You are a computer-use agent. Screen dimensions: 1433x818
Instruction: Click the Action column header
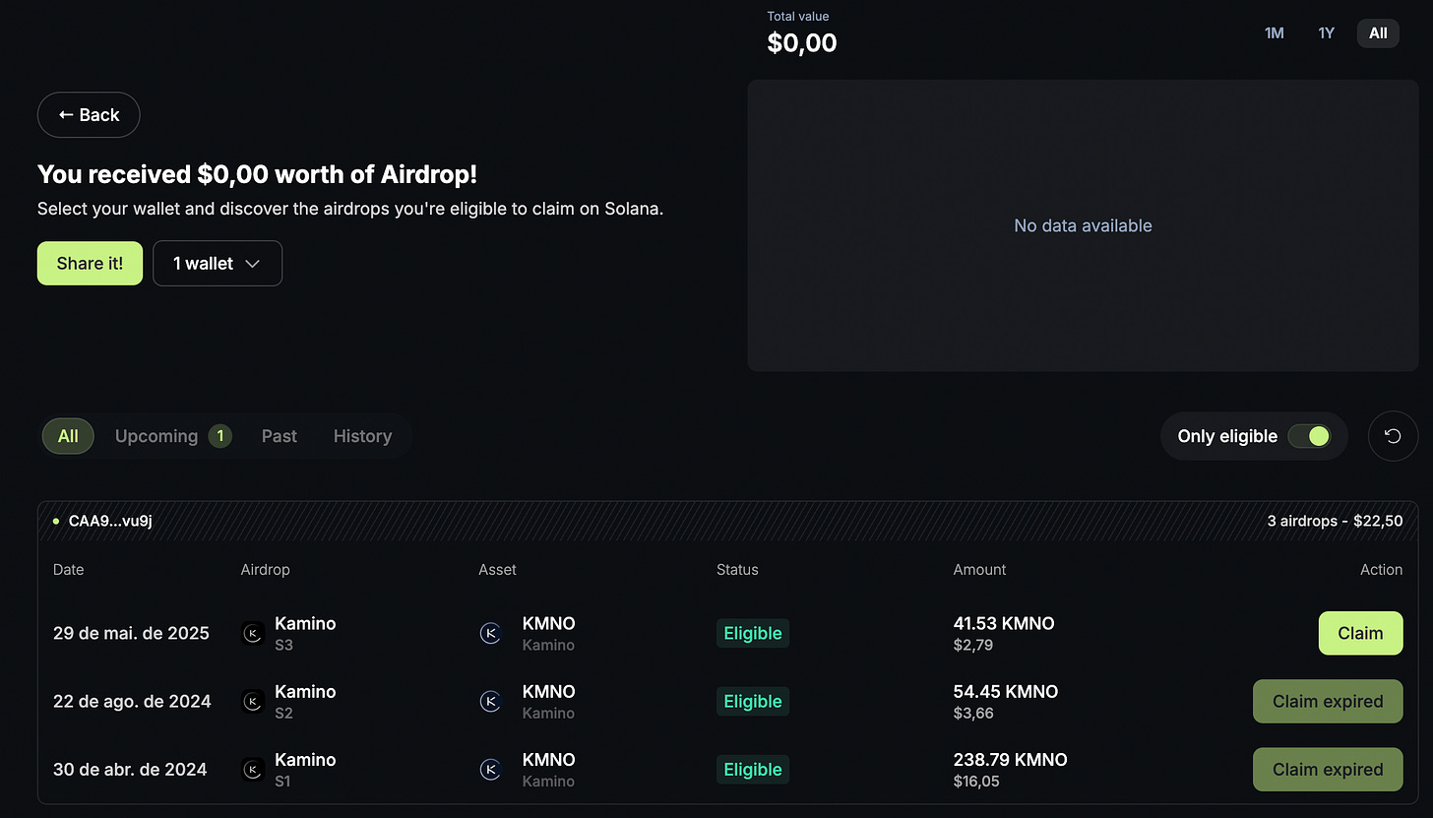(1381, 570)
